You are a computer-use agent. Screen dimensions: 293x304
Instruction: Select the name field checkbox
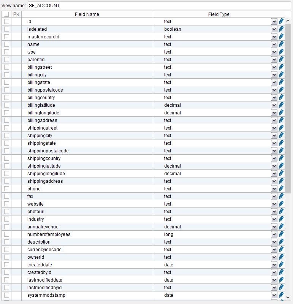click(6, 44)
